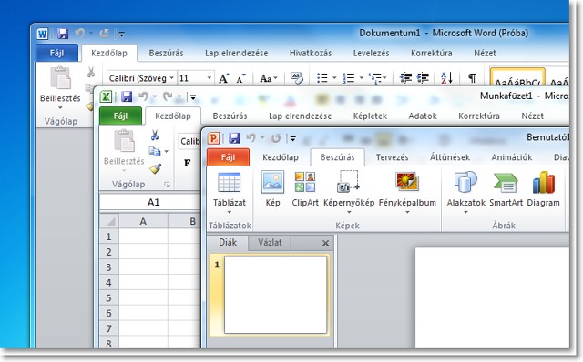Open the multilevel list dropdown in Word
The height and width of the screenshot is (362, 583).
click(384, 78)
